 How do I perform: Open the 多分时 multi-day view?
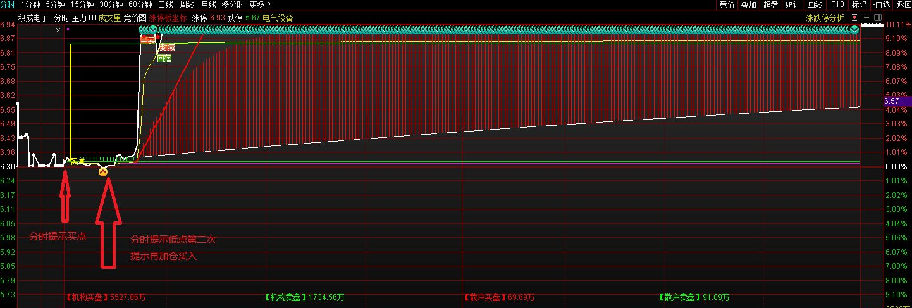[233, 4]
